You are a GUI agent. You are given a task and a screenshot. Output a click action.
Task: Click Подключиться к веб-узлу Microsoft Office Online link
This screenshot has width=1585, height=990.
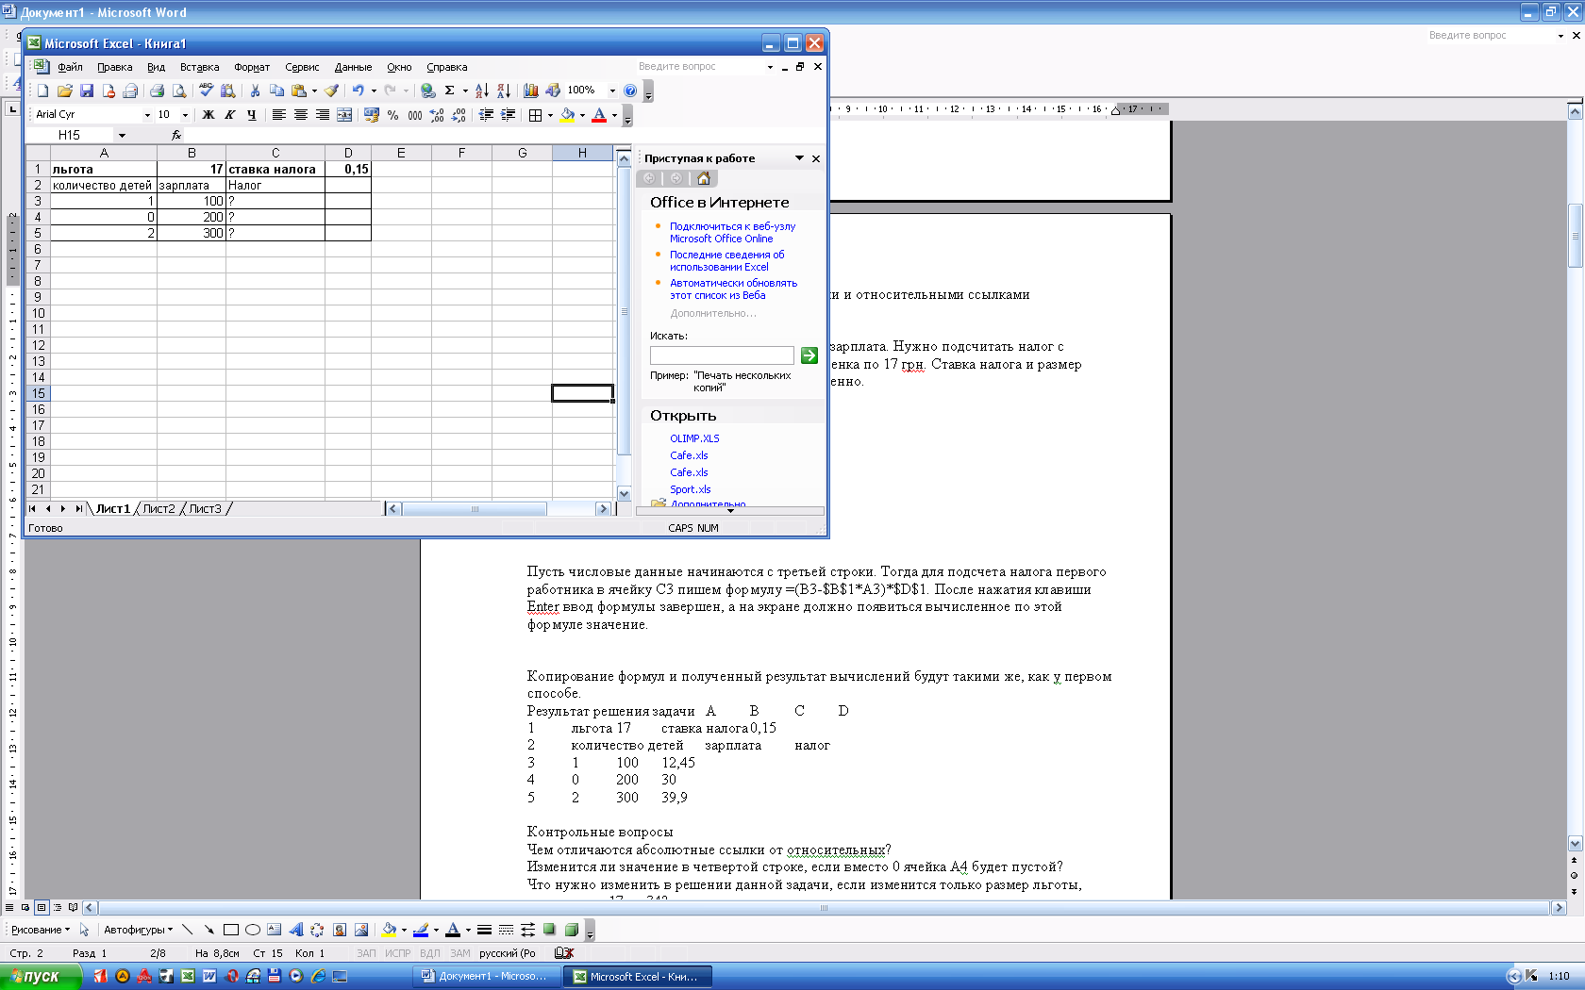(732, 232)
